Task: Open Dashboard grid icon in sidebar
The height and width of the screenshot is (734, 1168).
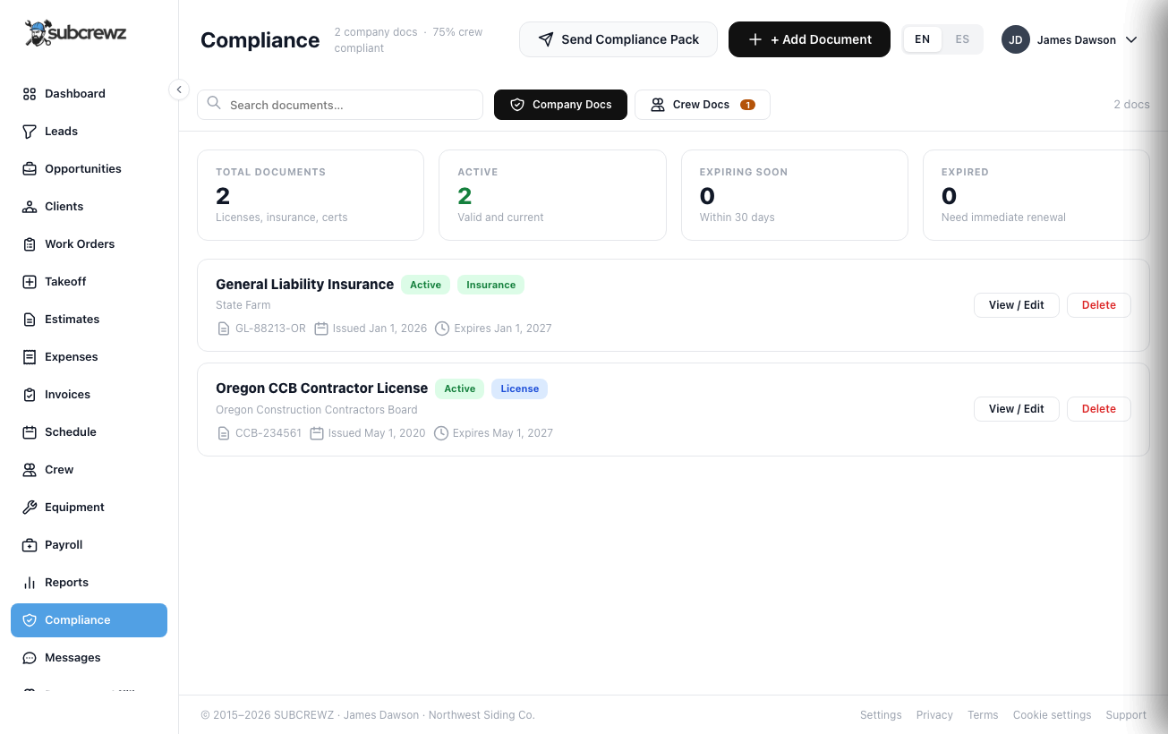Action: (x=30, y=94)
